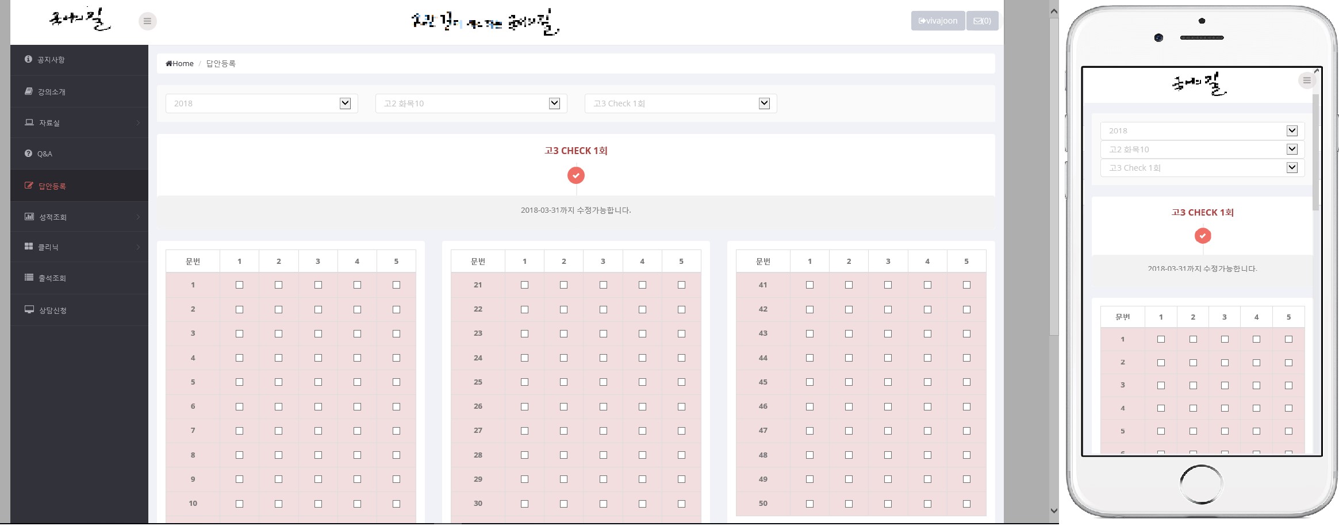Viewport: 1339px width, 526px height.
Task: Open the 고2 화목10 class dropdown
Action: pyautogui.click(x=471, y=103)
